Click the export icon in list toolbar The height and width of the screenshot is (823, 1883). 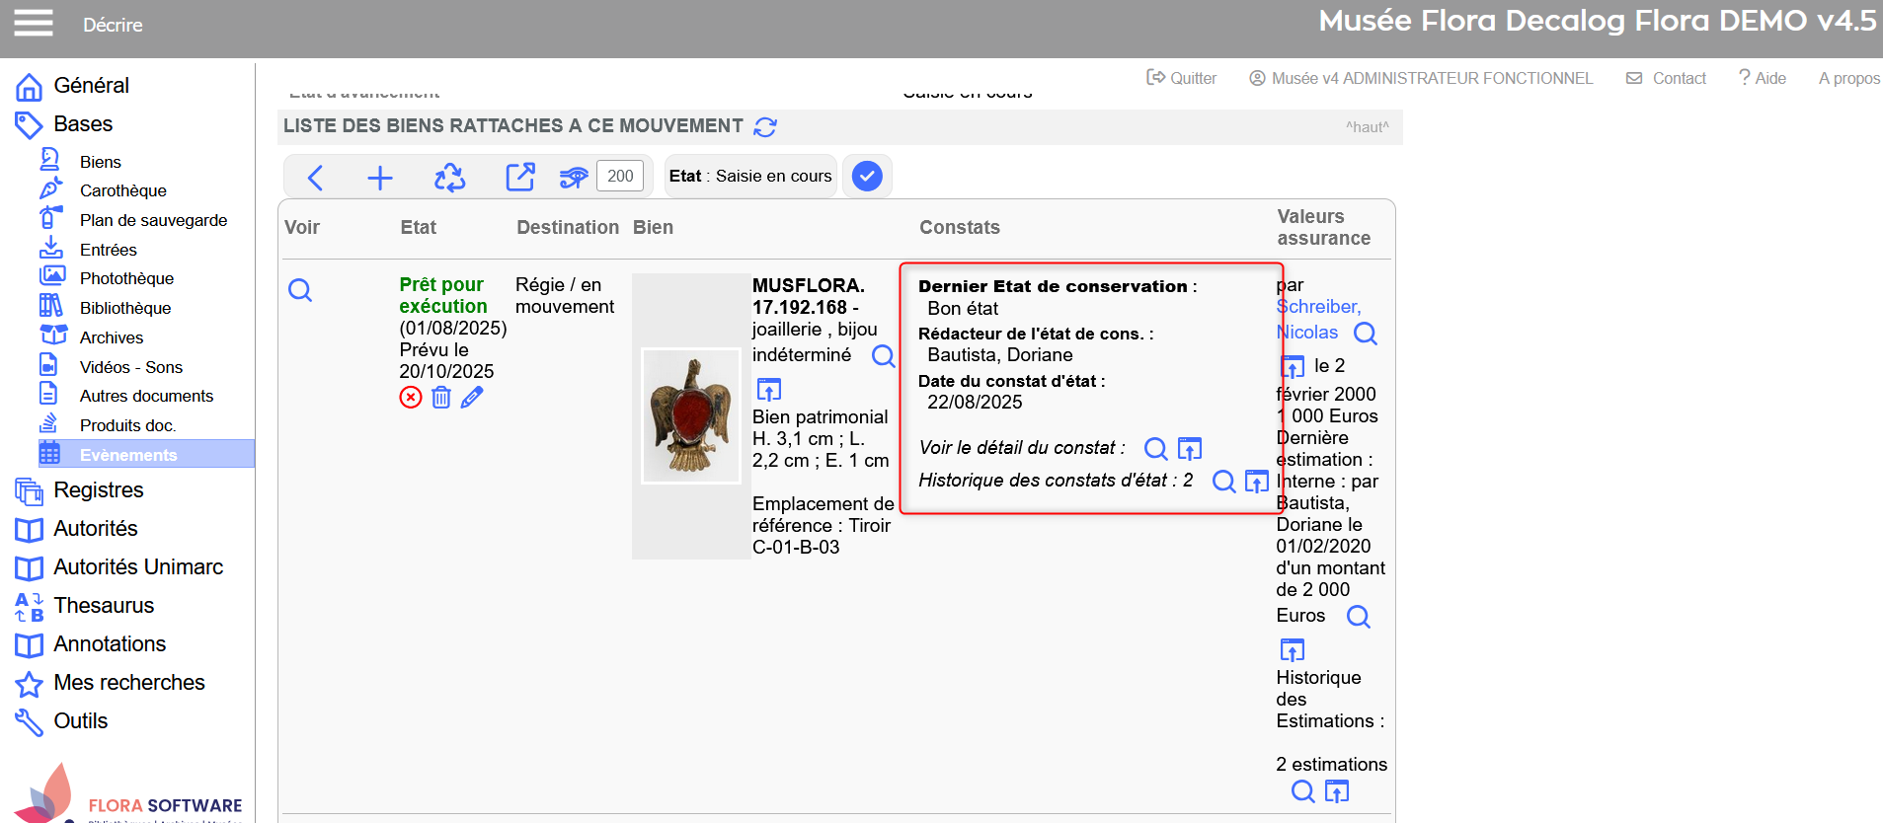[519, 177]
